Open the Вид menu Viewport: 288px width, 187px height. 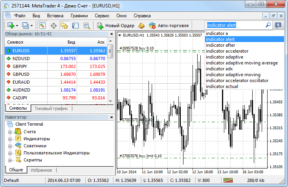coord(36,16)
